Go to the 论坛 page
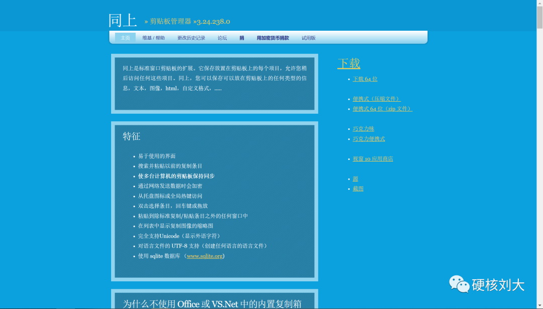 point(222,38)
